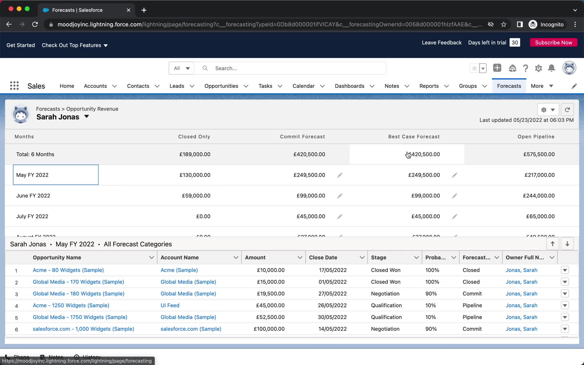
Task: Click Subscribe Now button
Action: coord(554,43)
